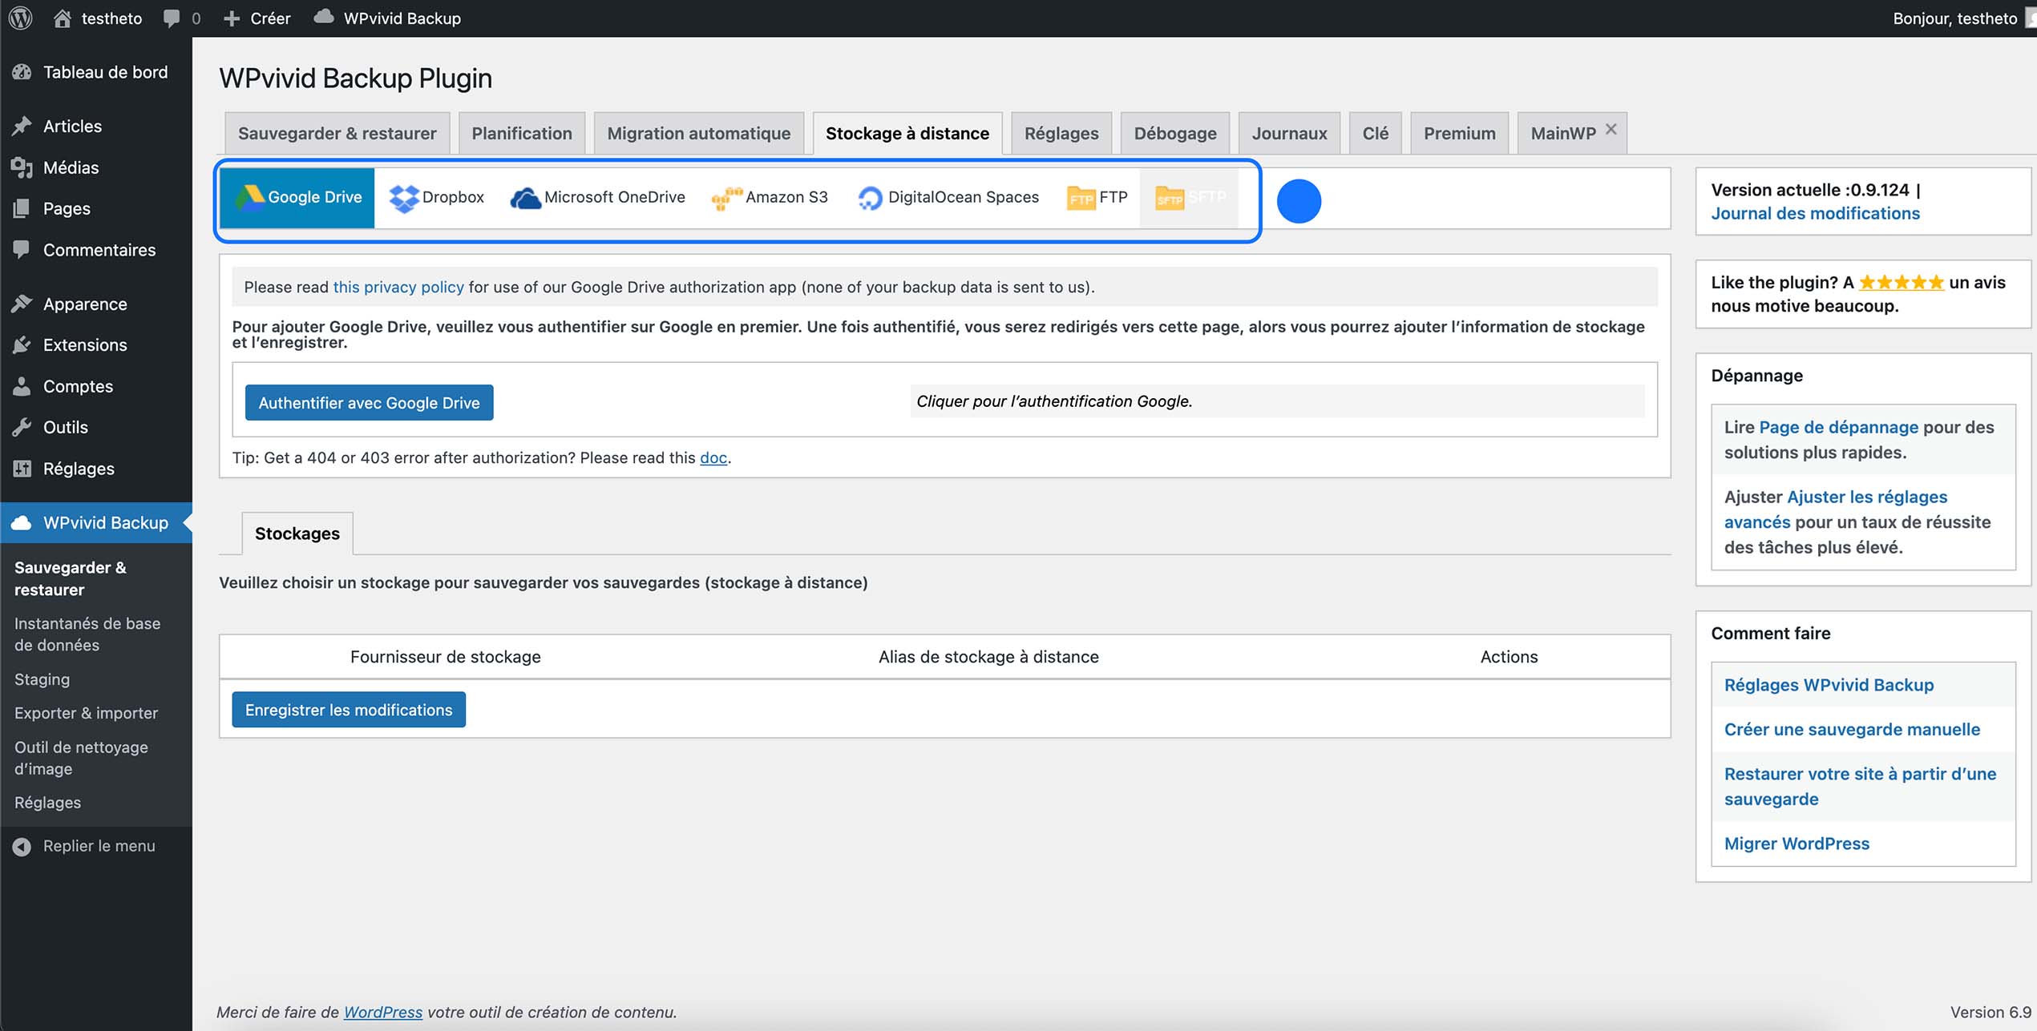
Task: Select the SFTP storage provider
Action: pyautogui.click(x=1189, y=197)
